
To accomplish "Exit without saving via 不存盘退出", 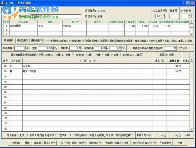I will tap(165, 143).
